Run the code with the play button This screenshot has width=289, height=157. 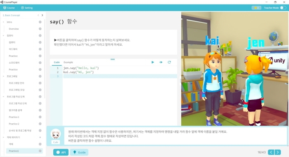click(x=153, y=62)
